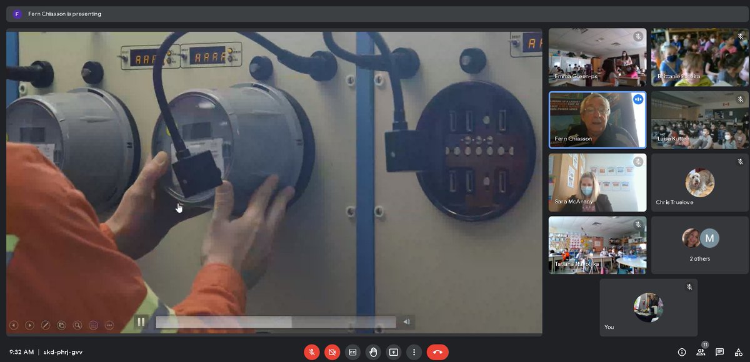Click muted mic icon on Emma Green tile
Viewport: 750px width, 362px height.
[638, 36]
